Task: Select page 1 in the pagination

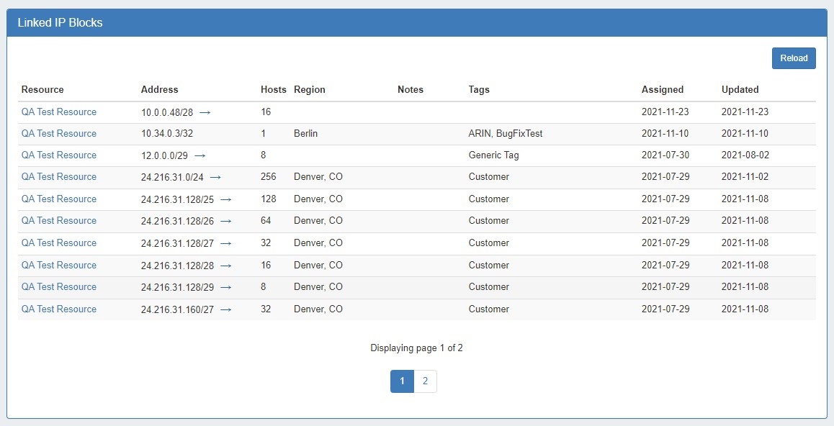Action: (402, 381)
